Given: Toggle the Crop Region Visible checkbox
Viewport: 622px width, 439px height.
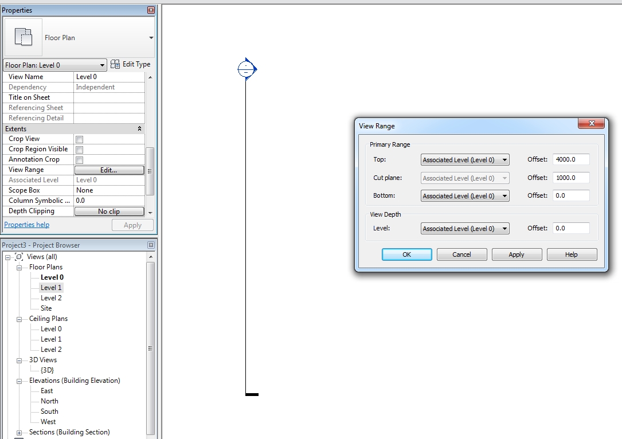Looking at the screenshot, I should [x=79, y=150].
